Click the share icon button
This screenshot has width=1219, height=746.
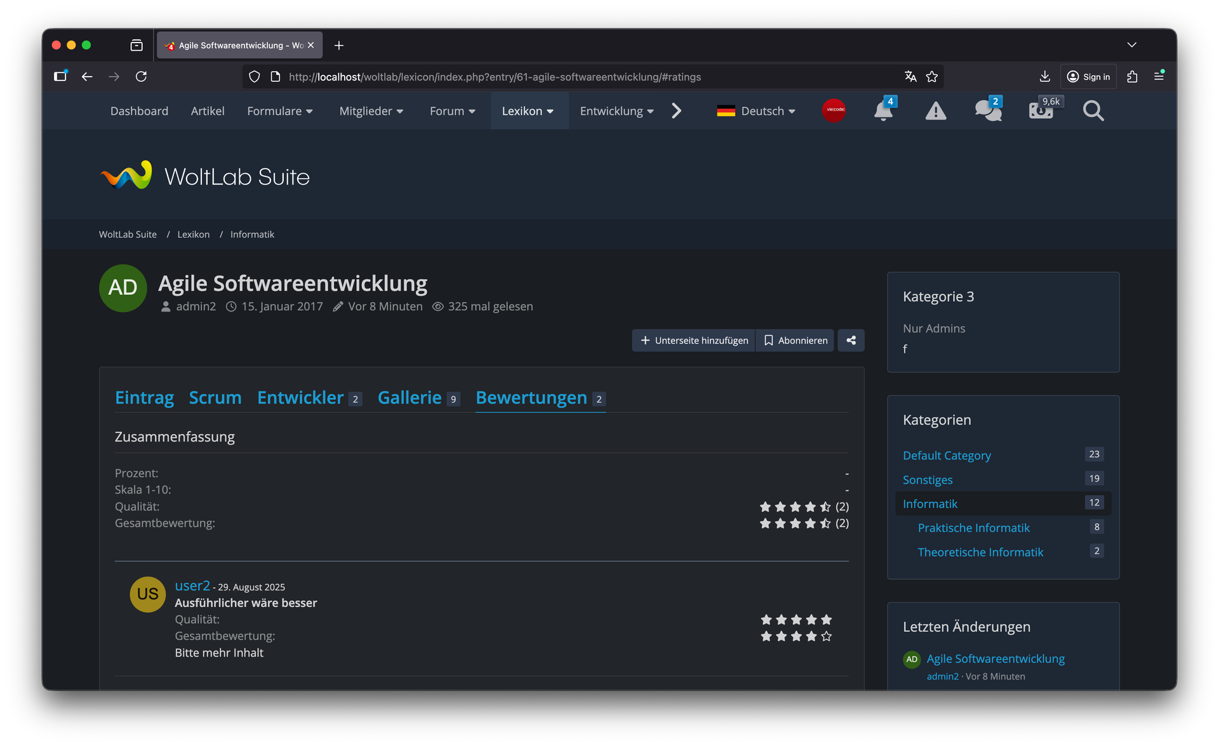tap(851, 341)
